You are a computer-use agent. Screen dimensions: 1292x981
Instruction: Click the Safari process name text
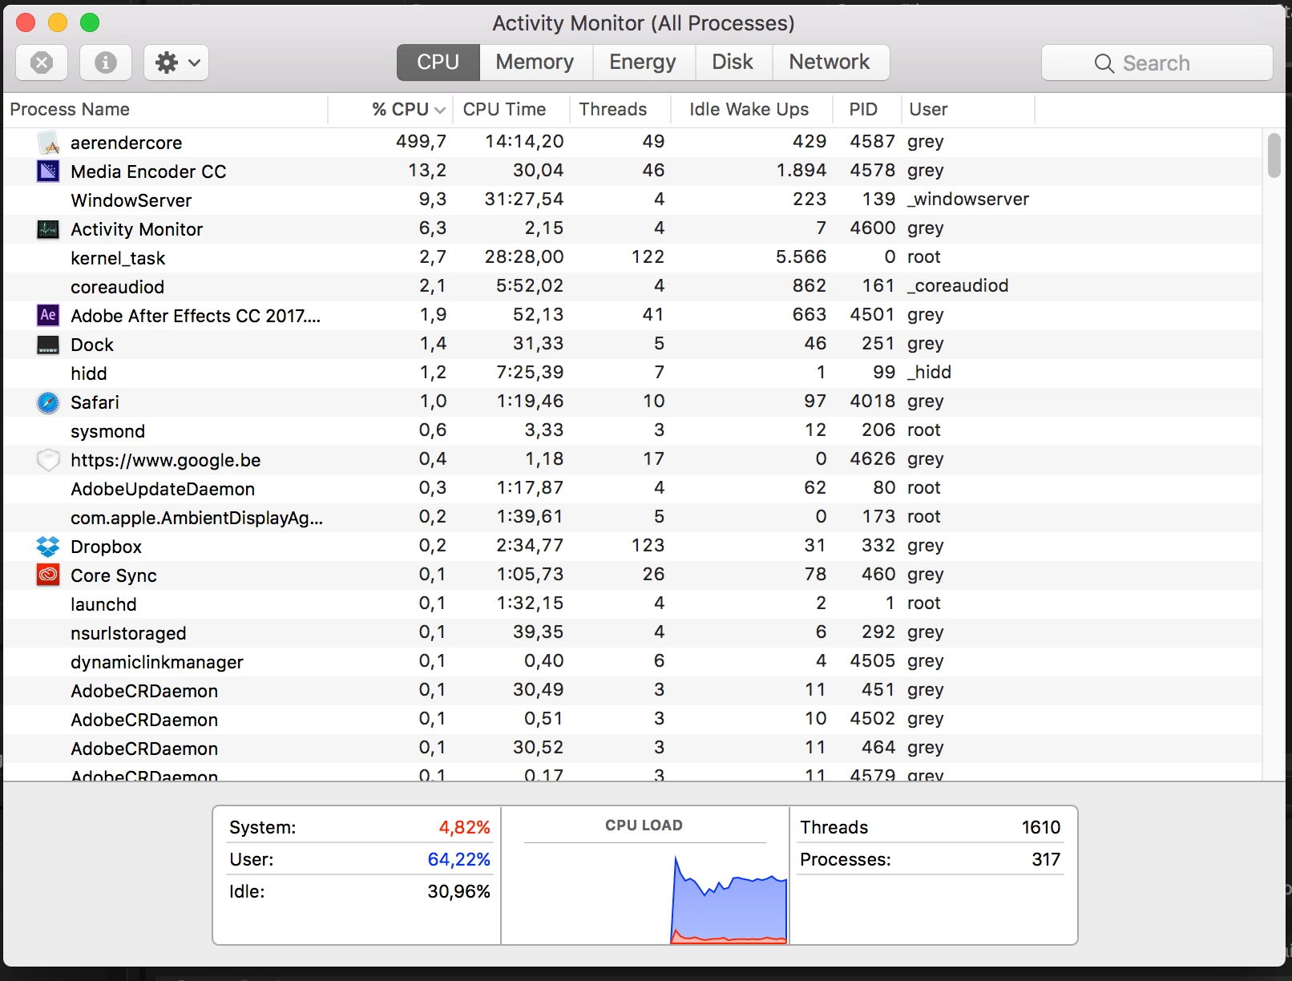point(95,402)
